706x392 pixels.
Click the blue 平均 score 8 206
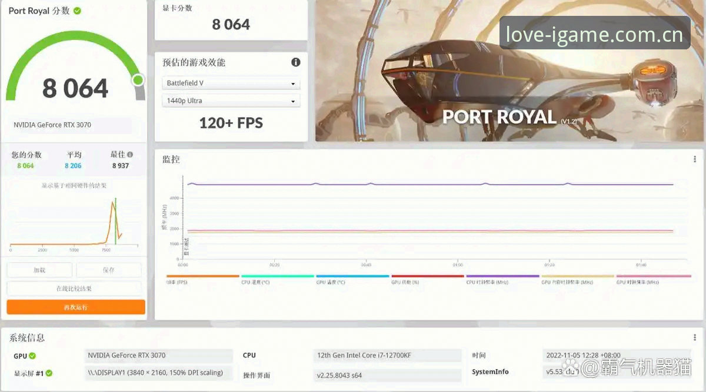73,166
